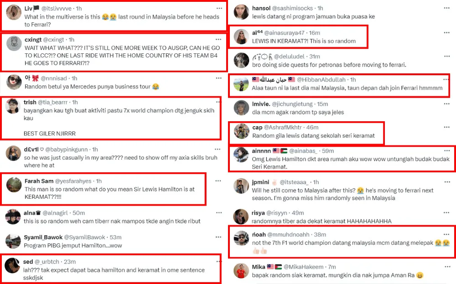Open more options on Mika's tweet

[x=445, y=267]
